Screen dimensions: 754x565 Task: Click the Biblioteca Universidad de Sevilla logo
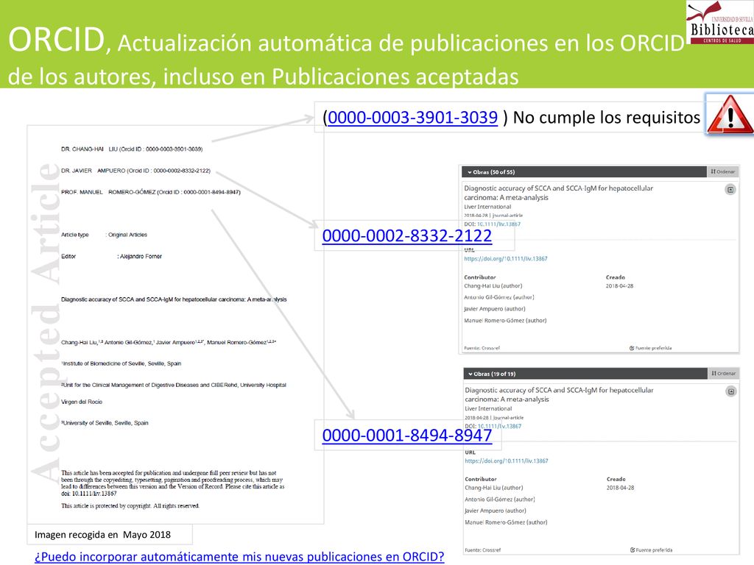720,23
